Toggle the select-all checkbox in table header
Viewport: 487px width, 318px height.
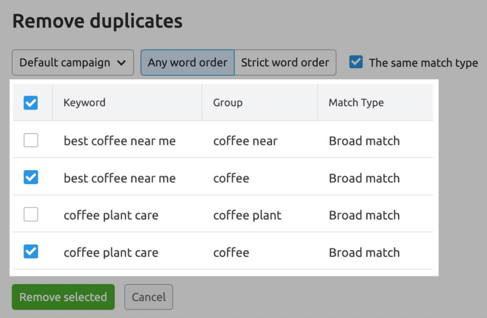point(31,103)
